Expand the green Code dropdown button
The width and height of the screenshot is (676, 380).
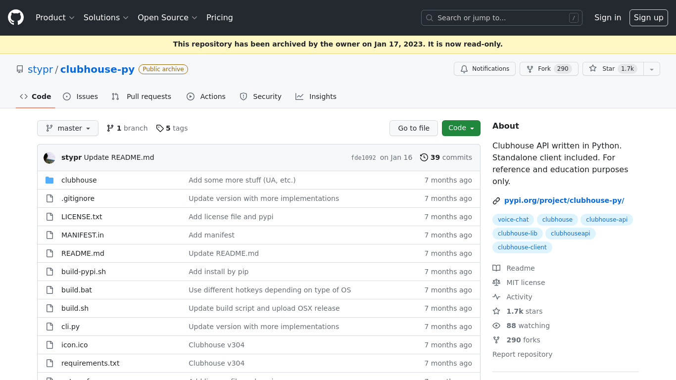pos(461,128)
